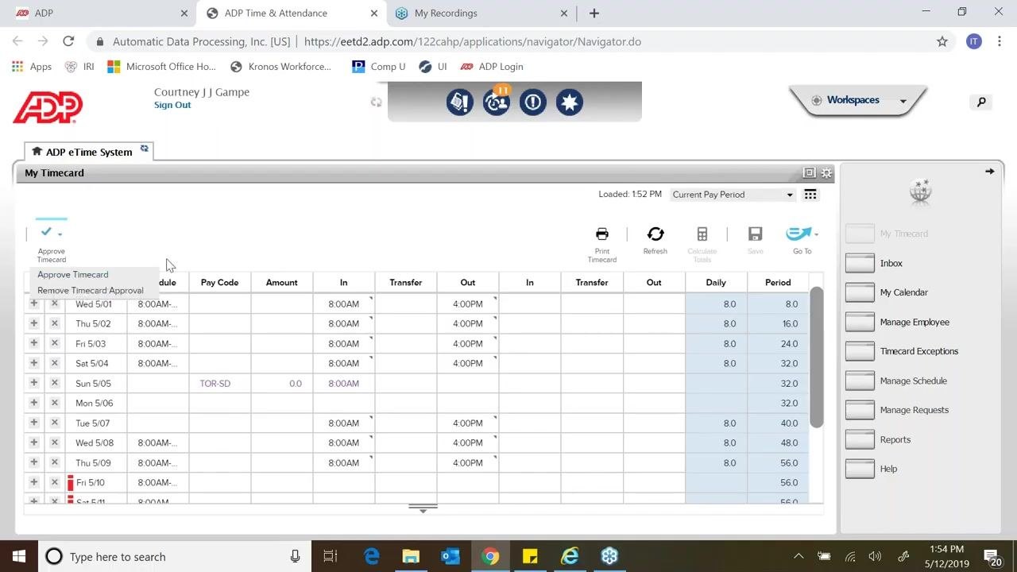Screen dimensions: 1017x572
Task: Collapse the right sidebar with the arrow
Action: (990, 172)
